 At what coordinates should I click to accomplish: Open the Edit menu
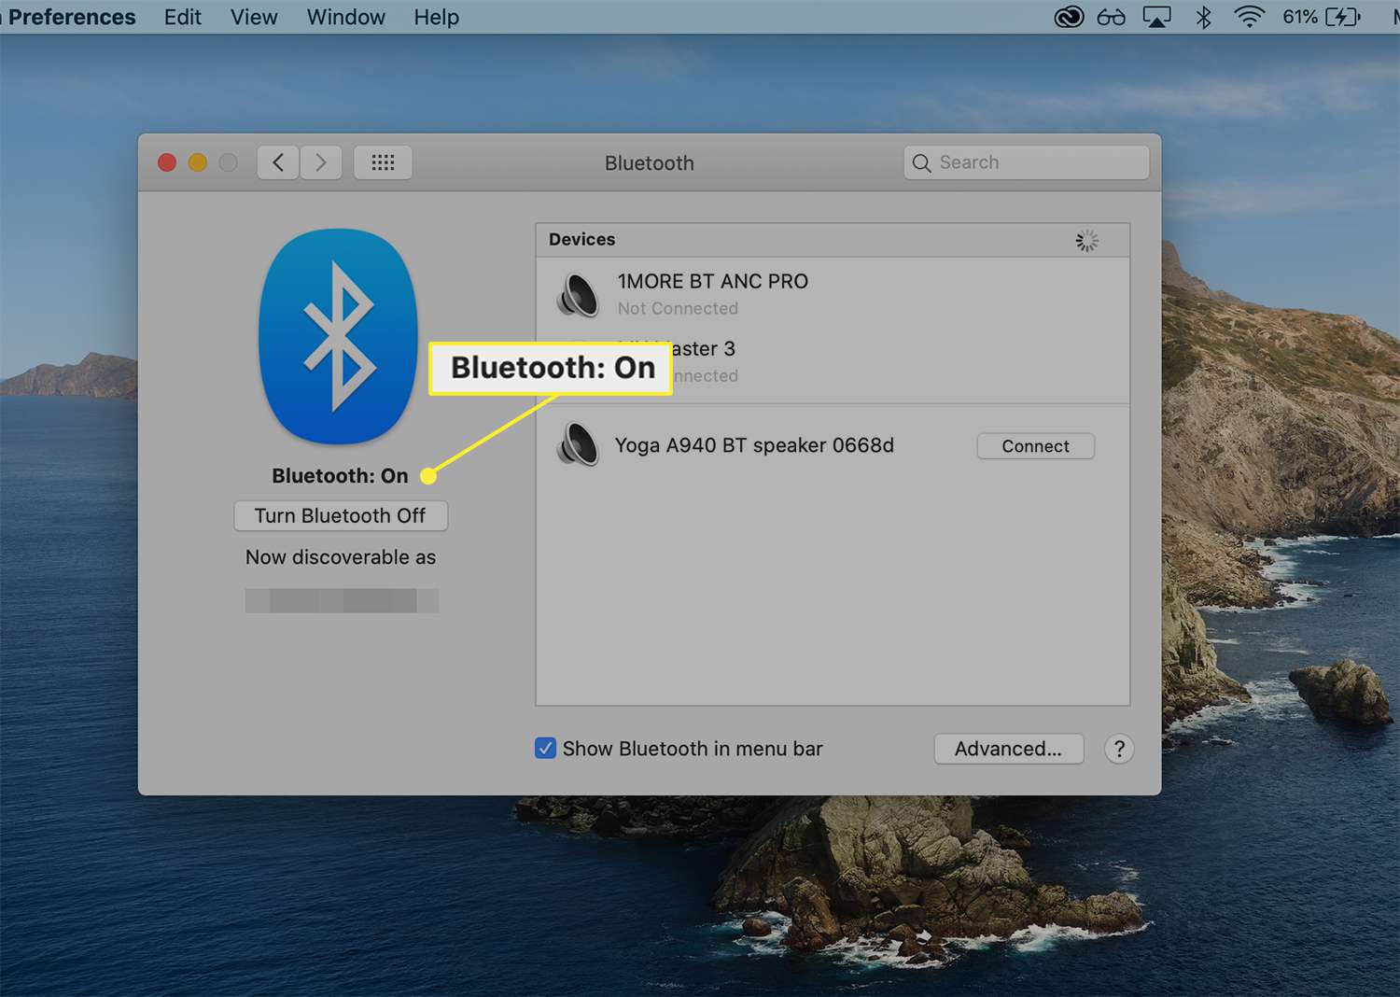[183, 17]
